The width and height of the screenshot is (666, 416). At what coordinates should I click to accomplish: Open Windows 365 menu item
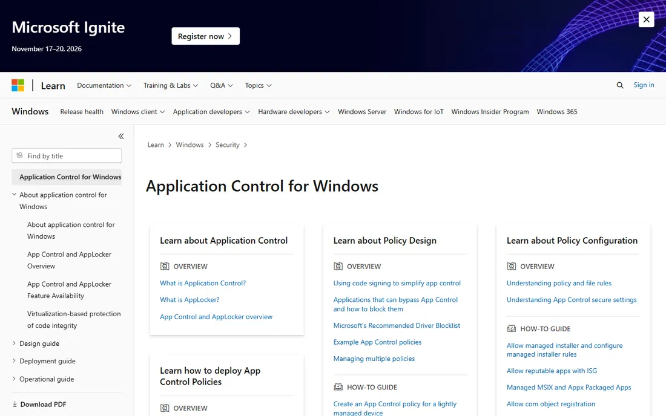click(x=557, y=111)
